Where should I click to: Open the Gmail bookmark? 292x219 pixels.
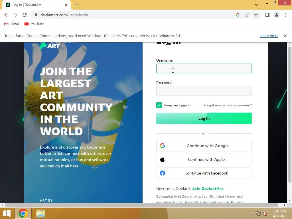pyautogui.click(x=12, y=24)
